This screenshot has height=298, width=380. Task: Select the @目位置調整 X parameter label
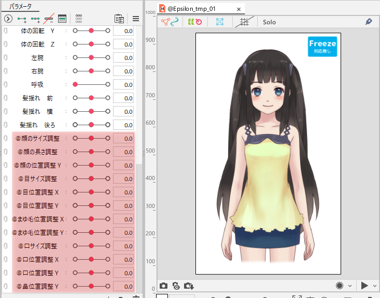click(x=37, y=192)
